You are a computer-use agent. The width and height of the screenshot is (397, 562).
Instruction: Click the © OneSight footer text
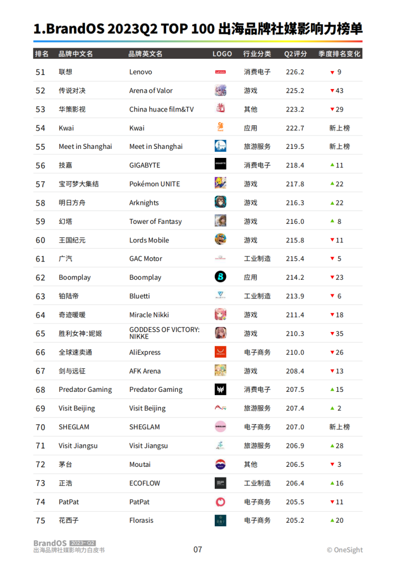pos(345,550)
